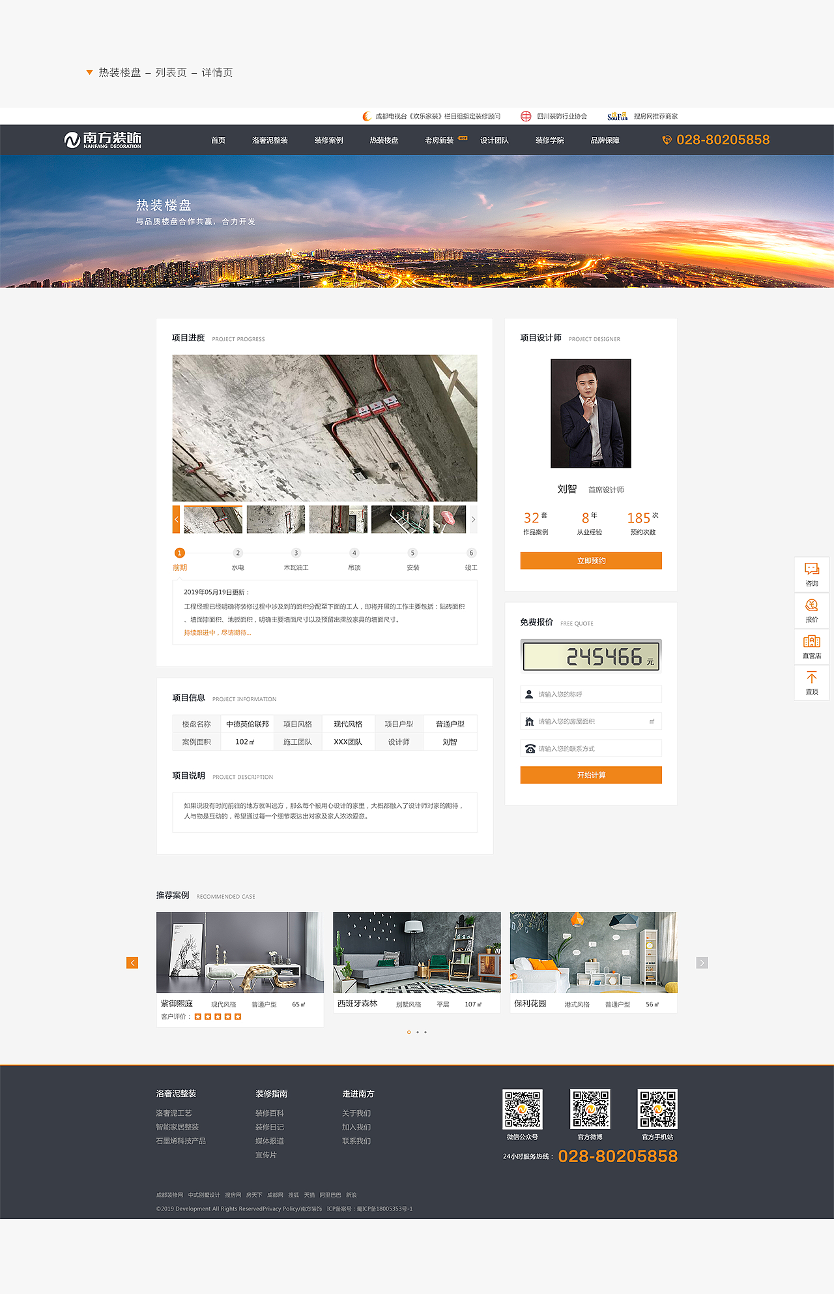Image resolution: width=834 pixels, height=1294 pixels.
Task: Open the 咨询 chat icon in sidebar
Action: (812, 569)
